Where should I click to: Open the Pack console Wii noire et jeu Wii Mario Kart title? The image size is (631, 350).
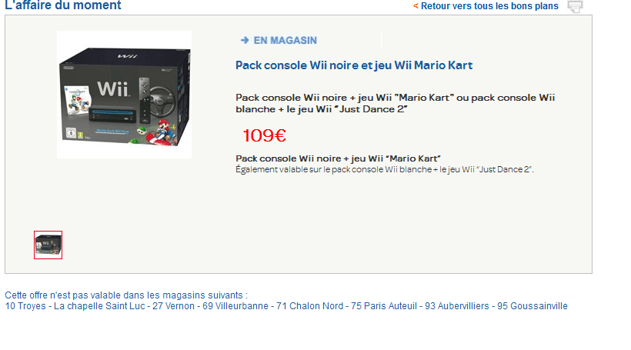pyautogui.click(x=354, y=65)
